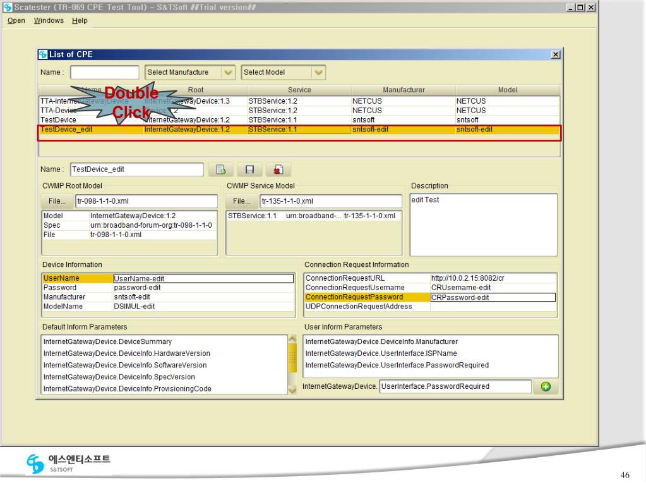Click the Manufacturer column header
This screenshot has width=646, height=485.
pyautogui.click(x=404, y=90)
